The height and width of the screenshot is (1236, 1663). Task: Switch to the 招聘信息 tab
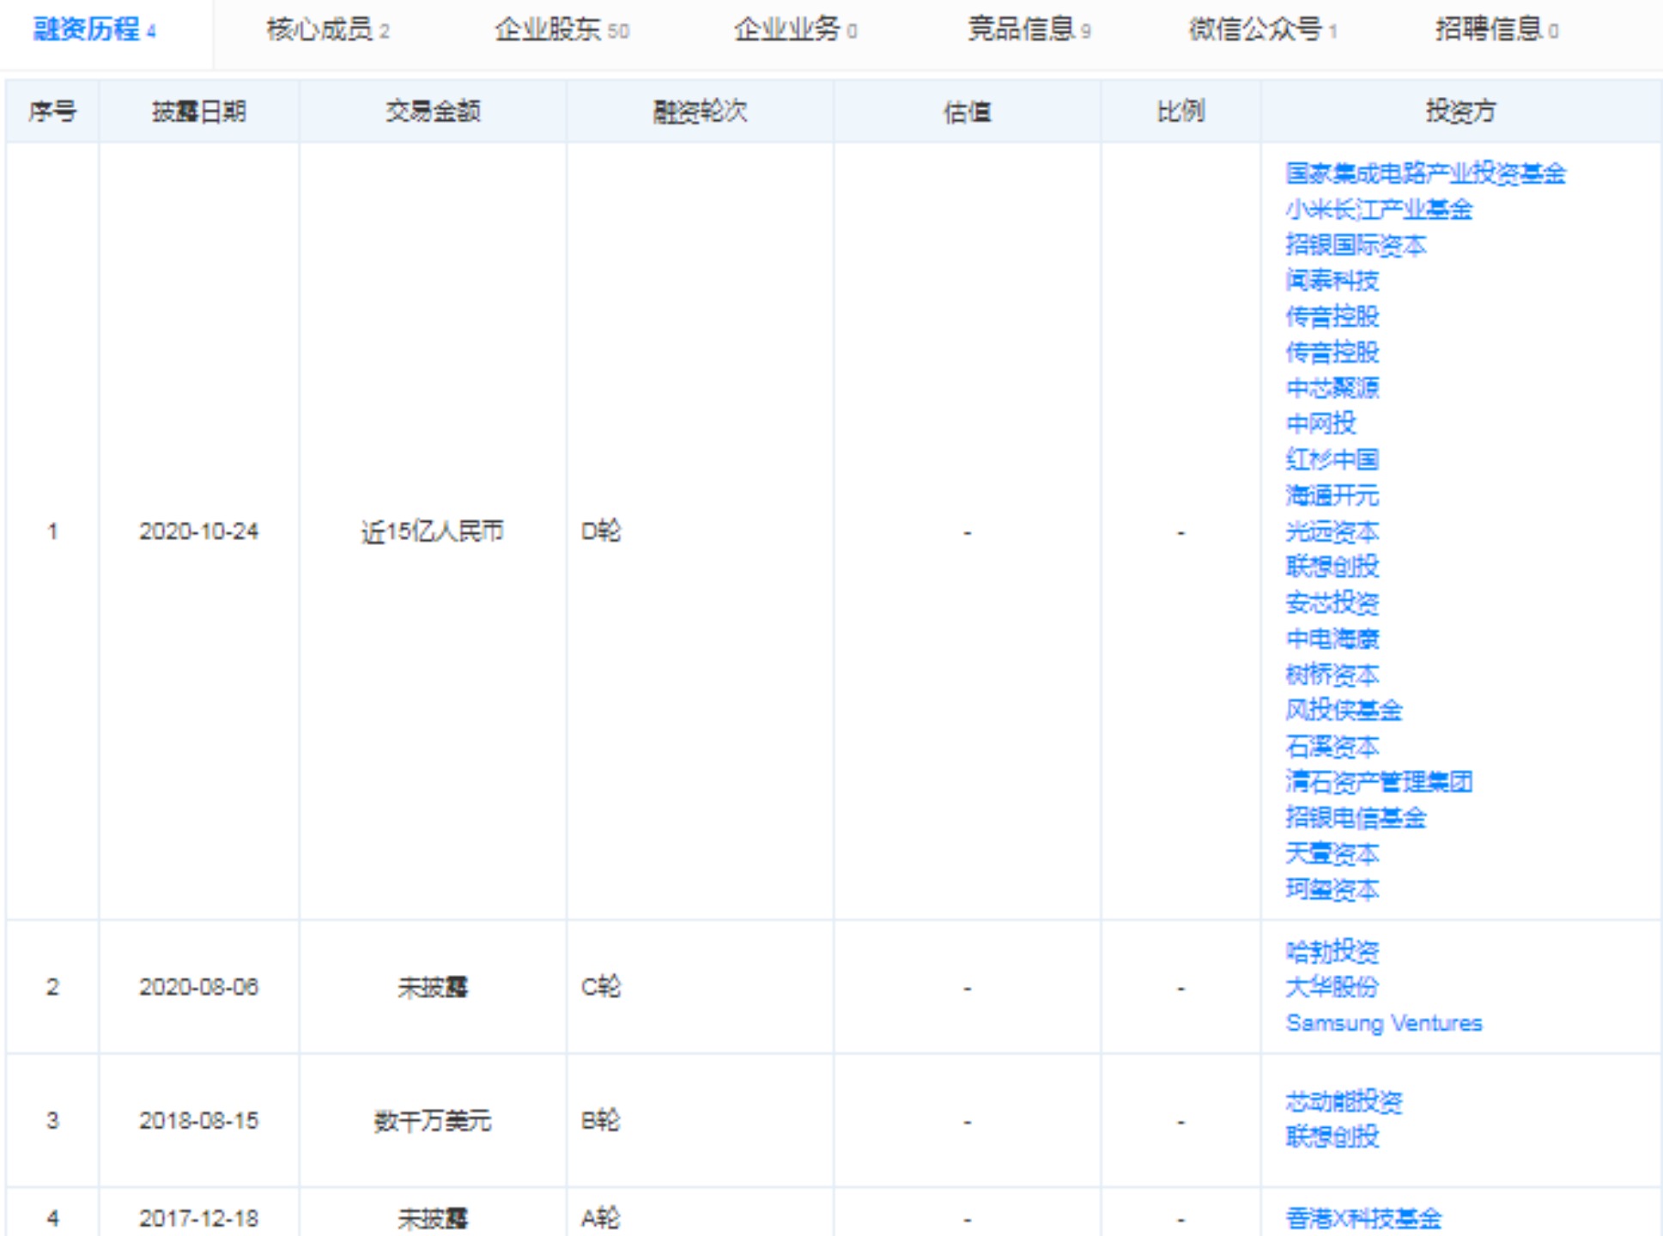tap(1495, 30)
